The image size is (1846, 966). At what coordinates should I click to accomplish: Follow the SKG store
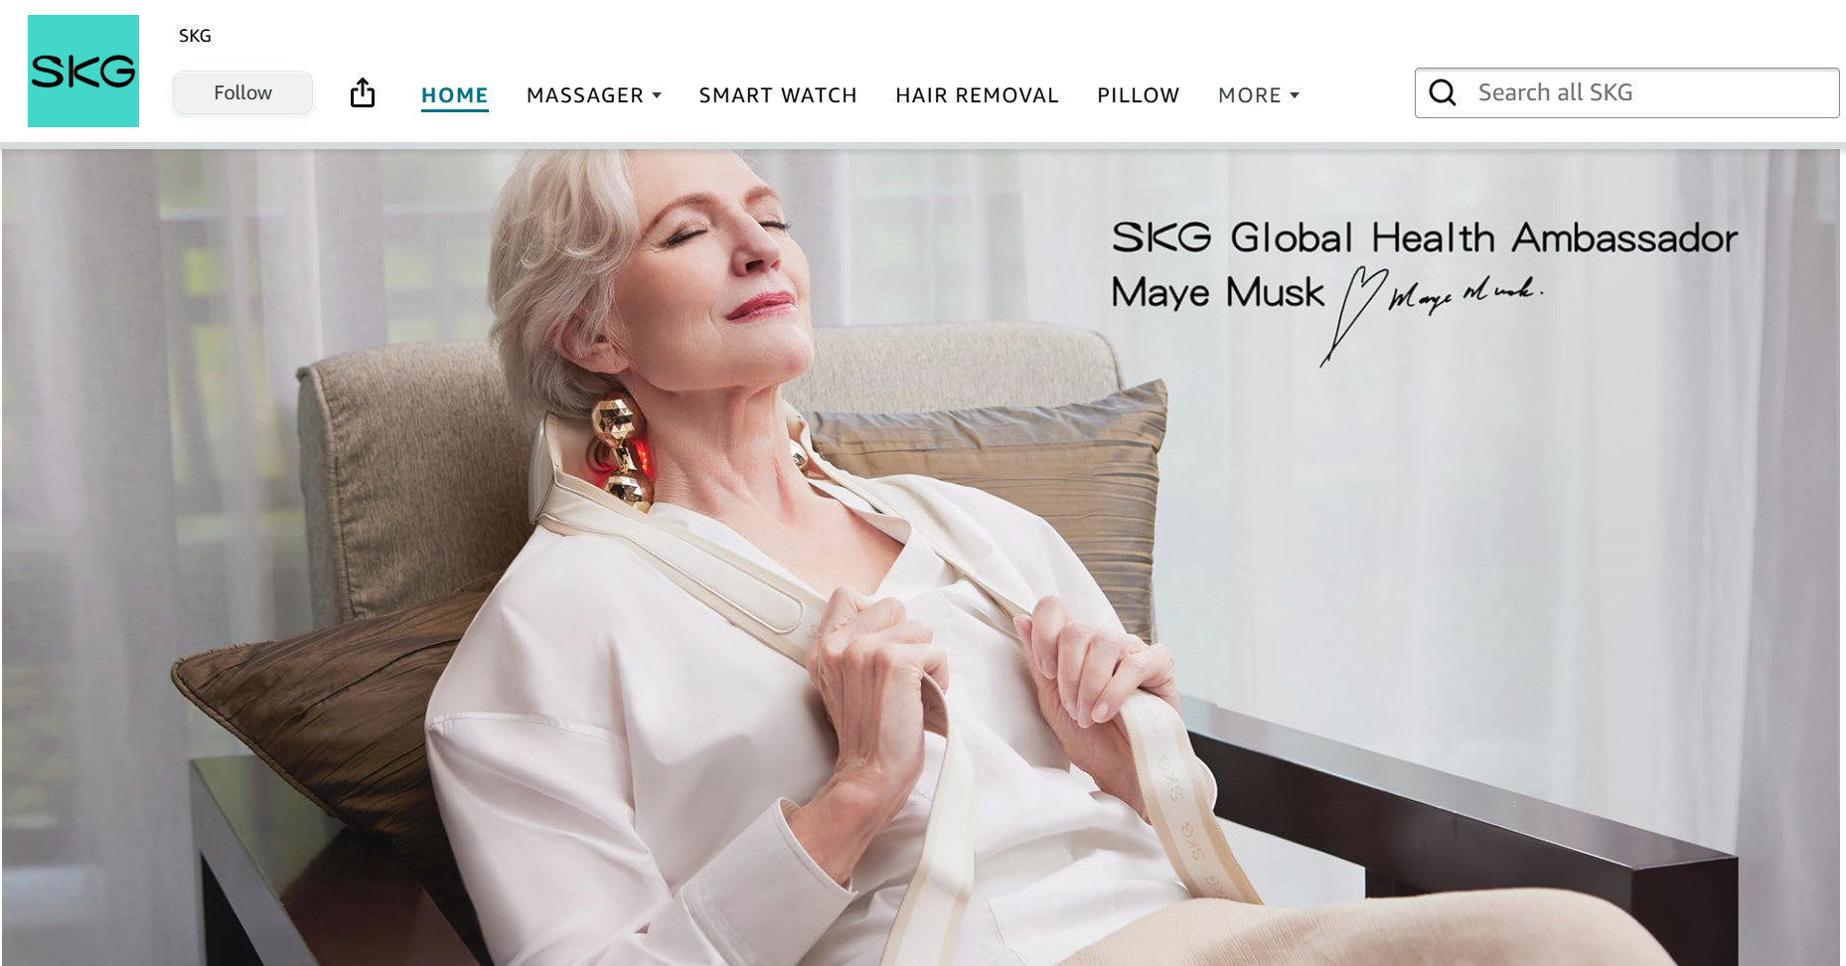[x=242, y=92]
